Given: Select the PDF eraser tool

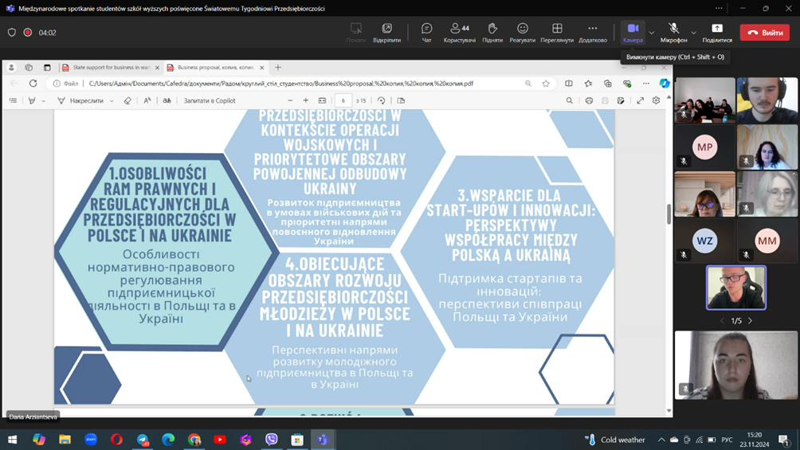Looking at the screenshot, I should pos(127,101).
